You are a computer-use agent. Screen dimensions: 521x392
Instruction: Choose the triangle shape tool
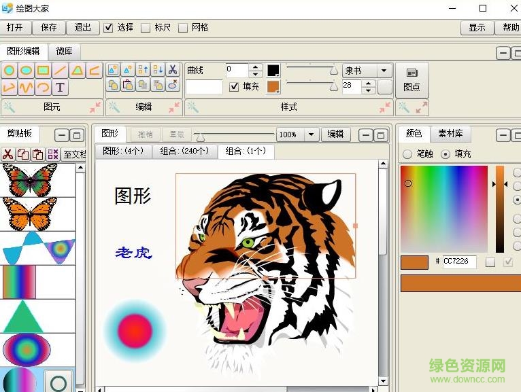click(78, 70)
